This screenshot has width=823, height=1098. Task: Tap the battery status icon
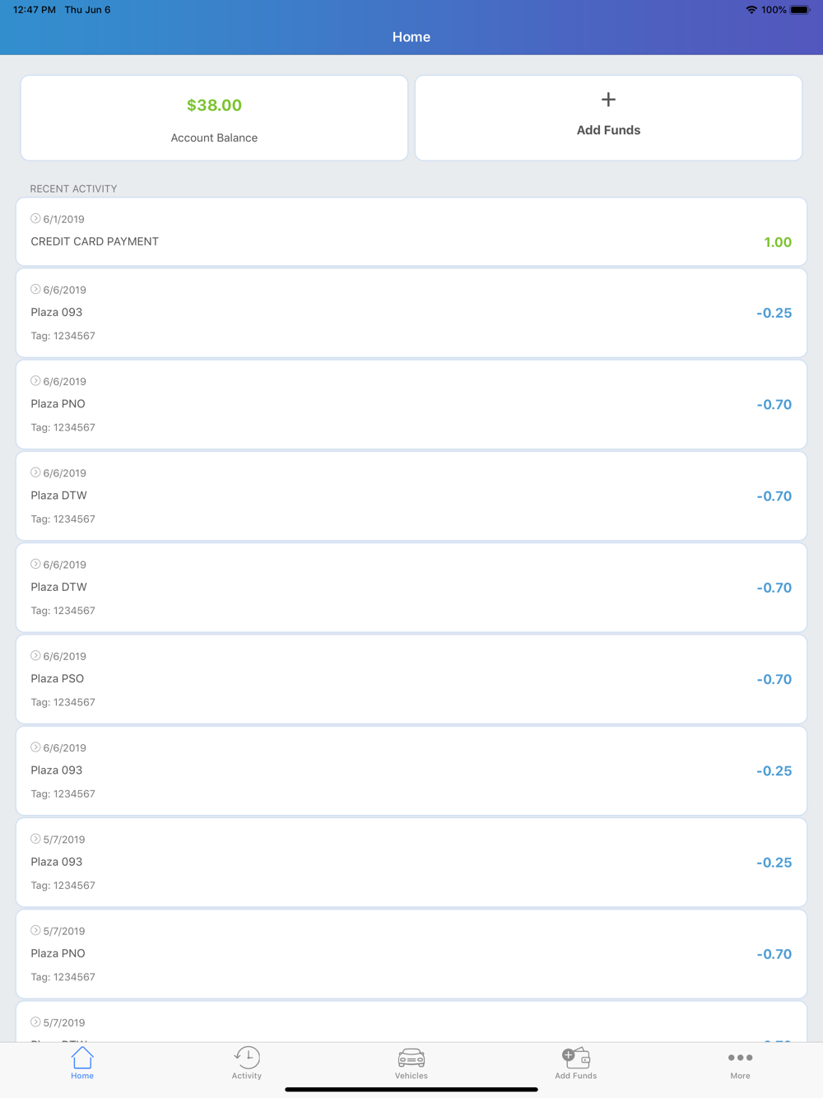coord(800,10)
